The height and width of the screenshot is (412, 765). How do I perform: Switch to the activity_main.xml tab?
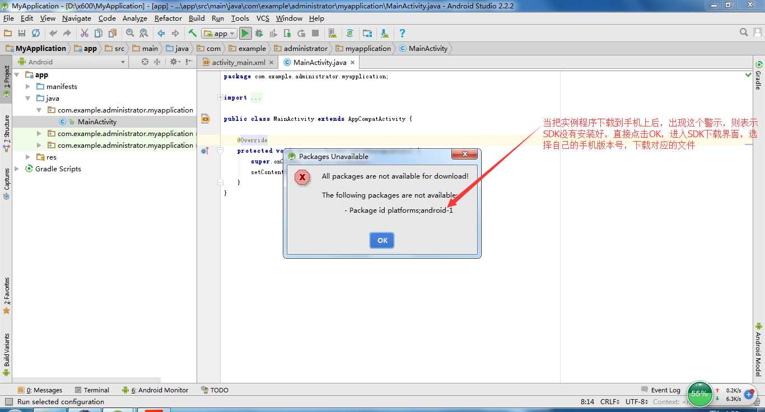click(x=239, y=63)
